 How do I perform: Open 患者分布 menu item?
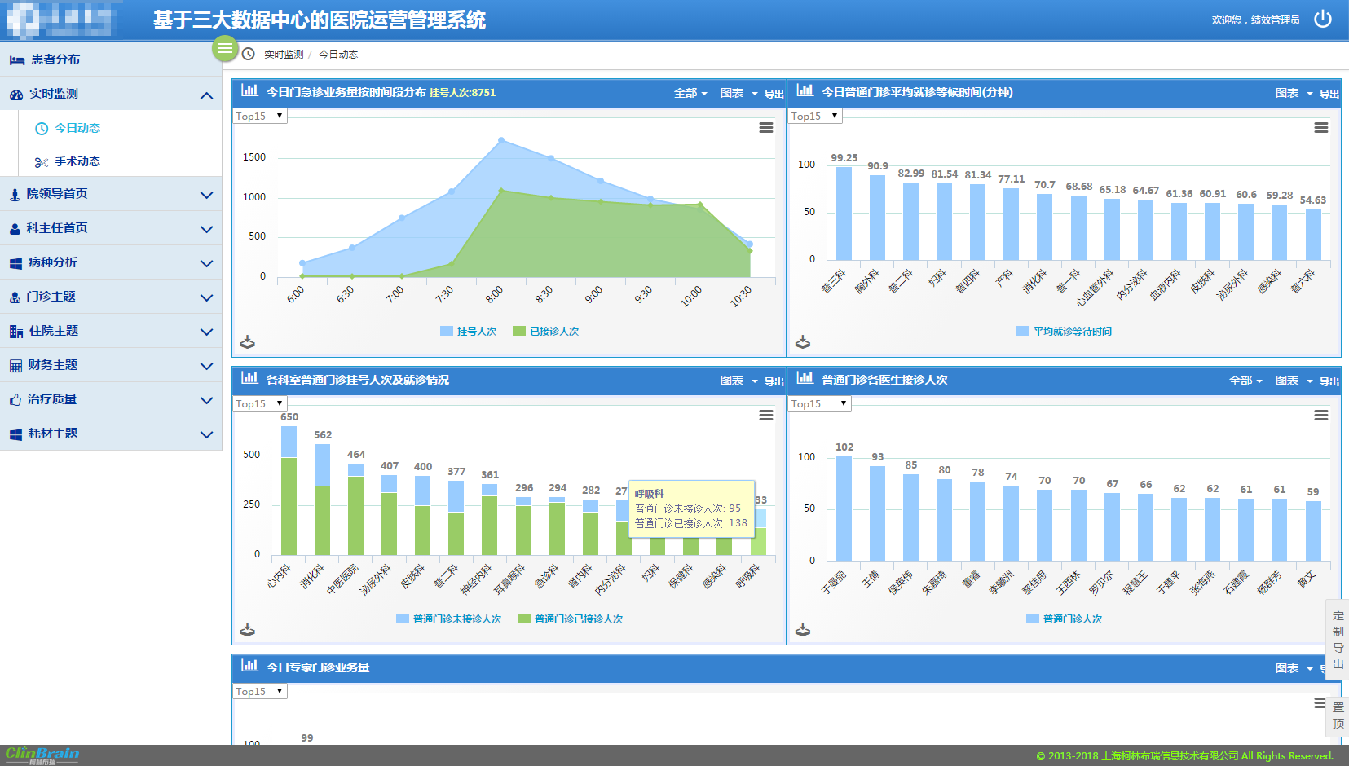click(x=111, y=59)
